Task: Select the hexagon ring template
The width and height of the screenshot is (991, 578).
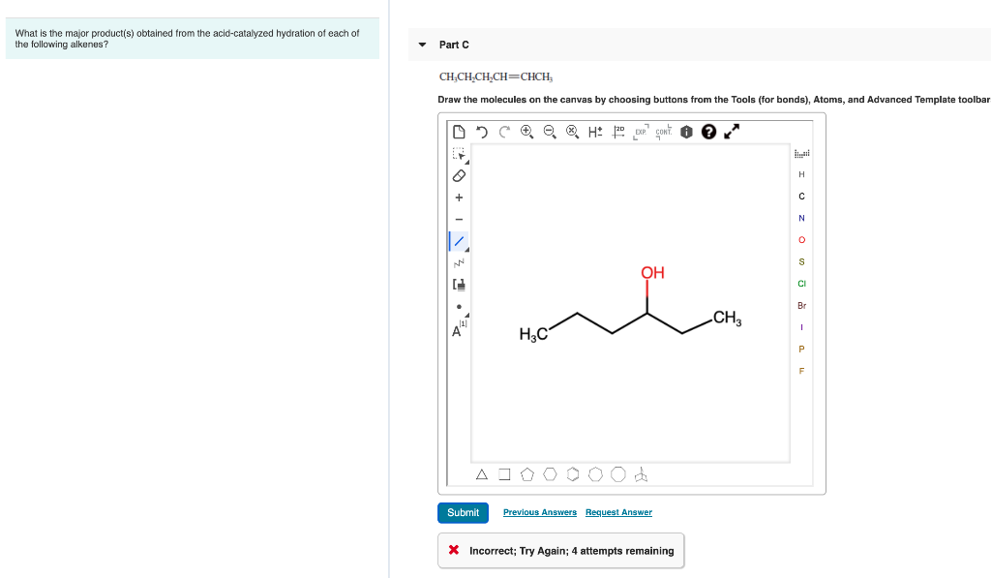Action: (549, 473)
